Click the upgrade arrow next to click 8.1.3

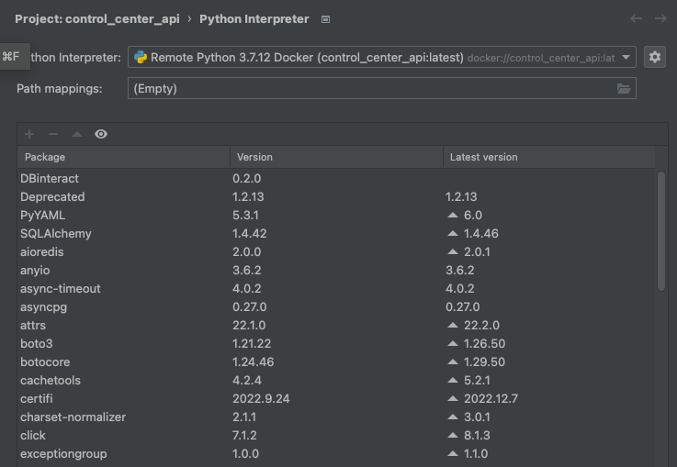(x=453, y=435)
